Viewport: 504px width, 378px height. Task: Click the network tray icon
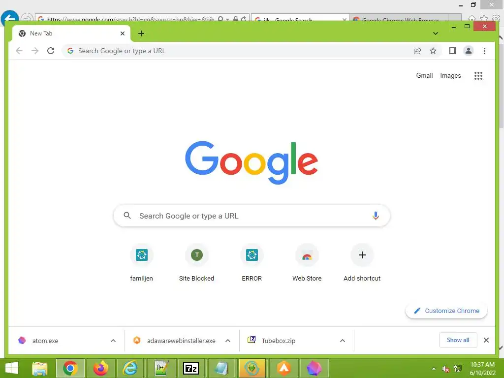pyautogui.click(x=457, y=369)
